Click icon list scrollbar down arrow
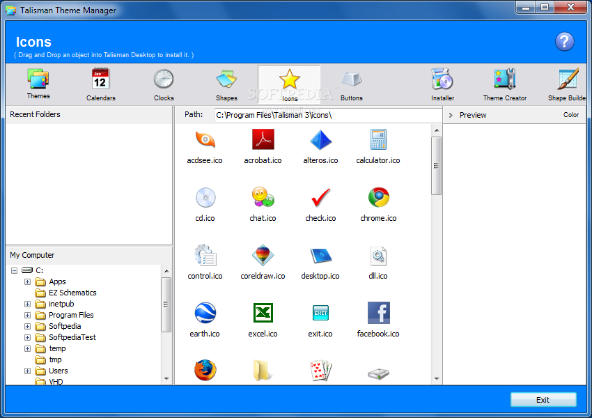Image resolution: width=592 pixels, height=418 pixels. 437,378
